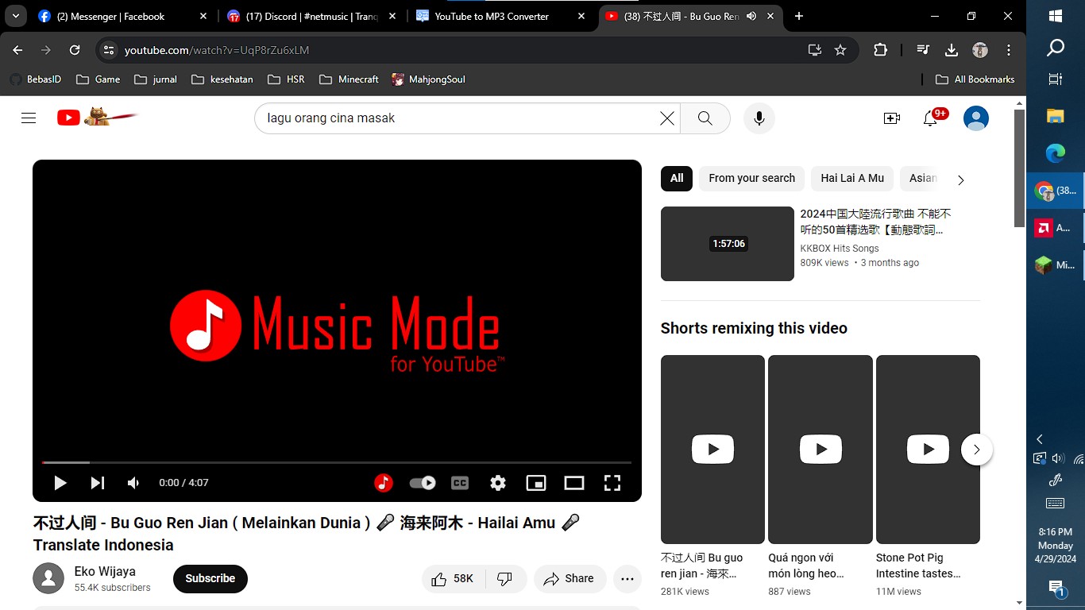Open more actions three-dot menu
The height and width of the screenshot is (610, 1085).
pos(627,579)
